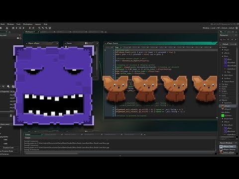
Task: Click the Output panel horizontal scrollbar
Action: point(51,154)
